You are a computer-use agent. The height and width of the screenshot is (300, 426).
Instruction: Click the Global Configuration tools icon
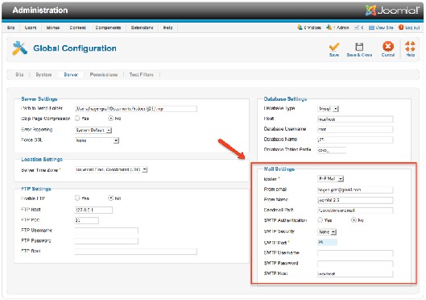point(19,48)
